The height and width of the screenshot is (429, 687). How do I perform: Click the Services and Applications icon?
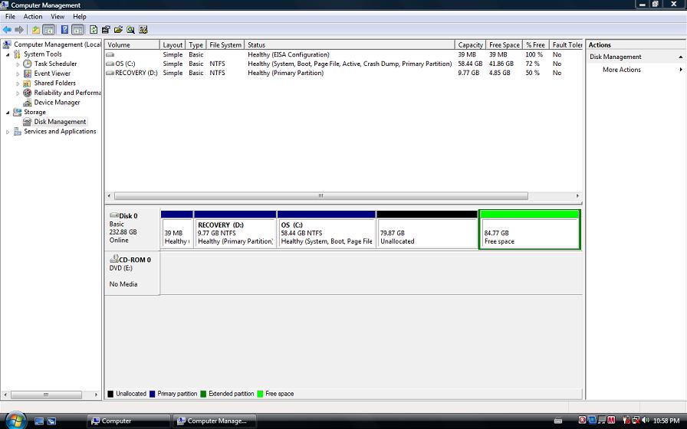click(x=17, y=131)
